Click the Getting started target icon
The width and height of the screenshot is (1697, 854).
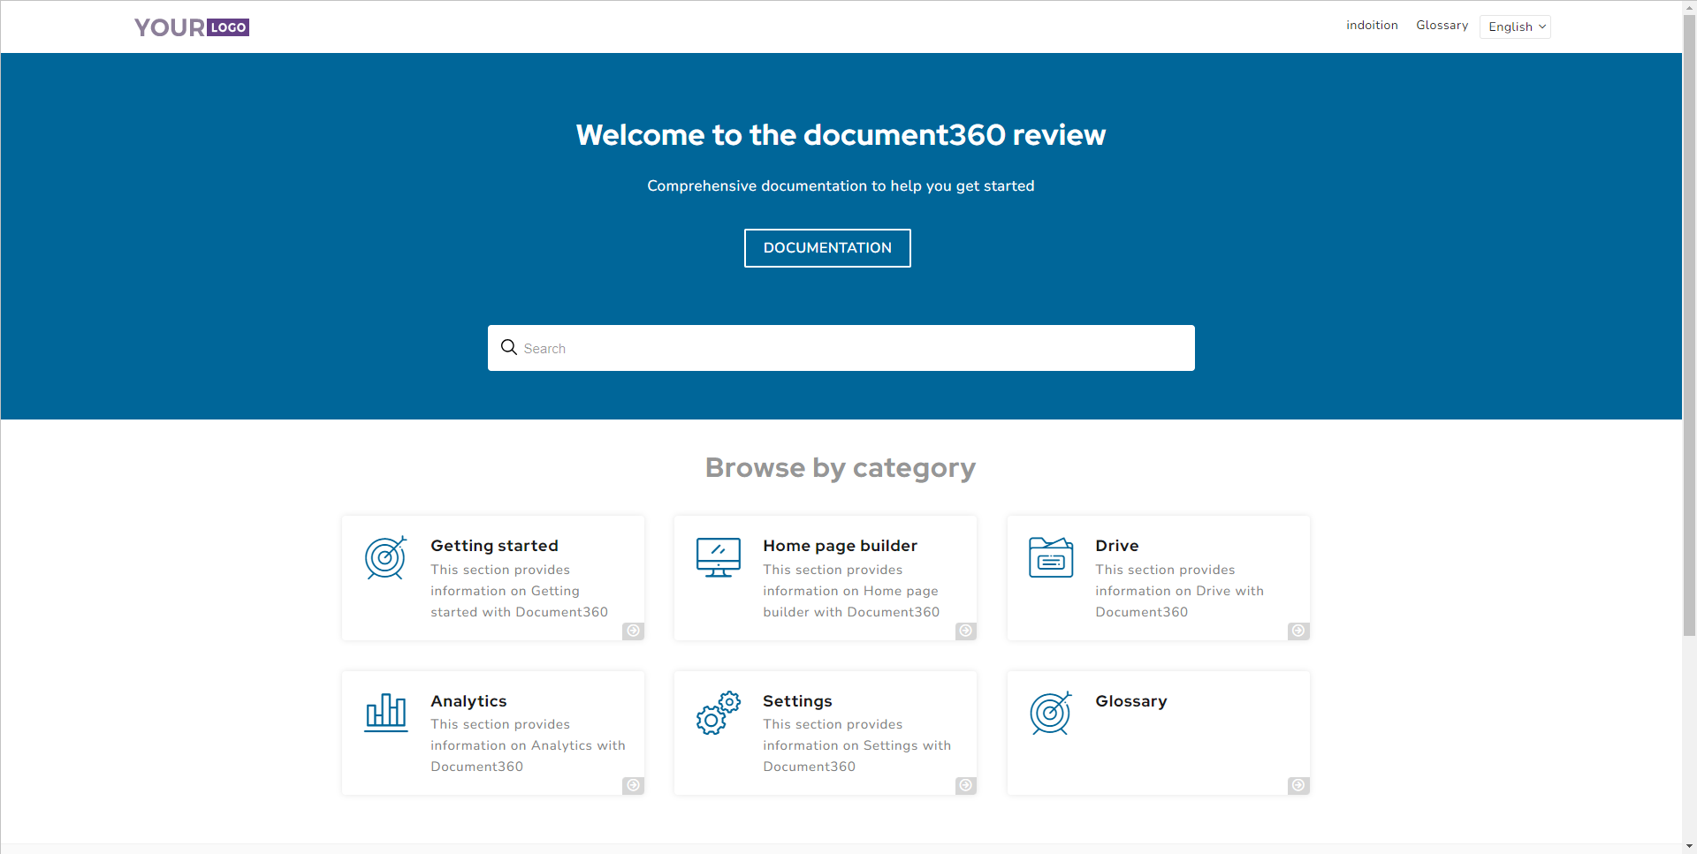[386, 557]
